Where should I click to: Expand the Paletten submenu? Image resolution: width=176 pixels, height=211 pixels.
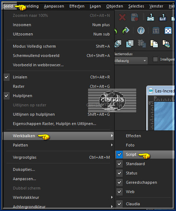pos(59,145)
